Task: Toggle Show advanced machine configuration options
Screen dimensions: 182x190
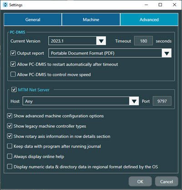Action: coord(10,116)
